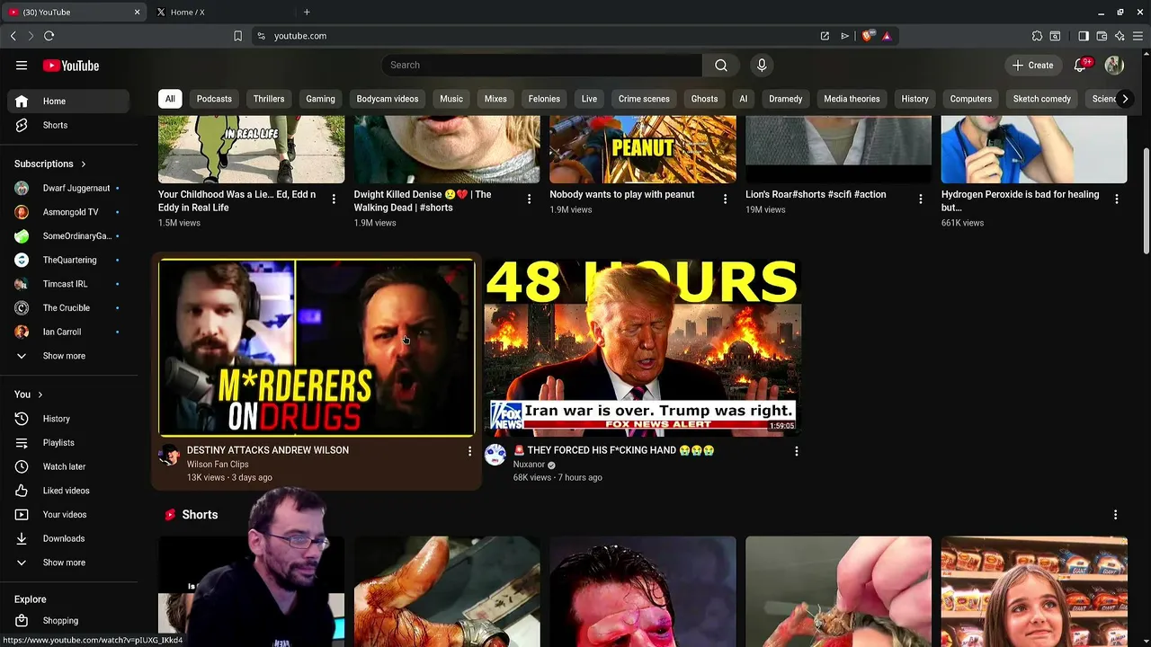The height and width of the screenshot is (647, 1151).
Task: Select the Crime scenes chip
Action: point(644,99)
